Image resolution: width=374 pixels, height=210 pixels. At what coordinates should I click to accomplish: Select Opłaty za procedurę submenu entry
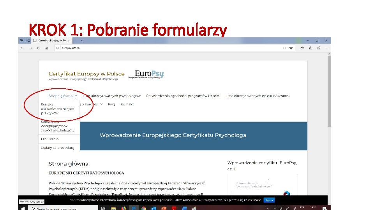point(59,148)
